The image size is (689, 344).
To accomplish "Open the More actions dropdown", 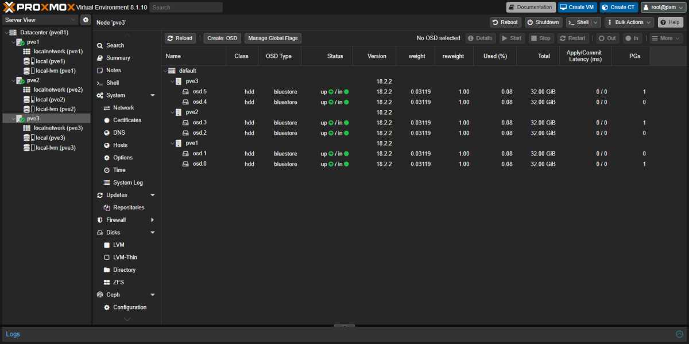I will 666,38.
